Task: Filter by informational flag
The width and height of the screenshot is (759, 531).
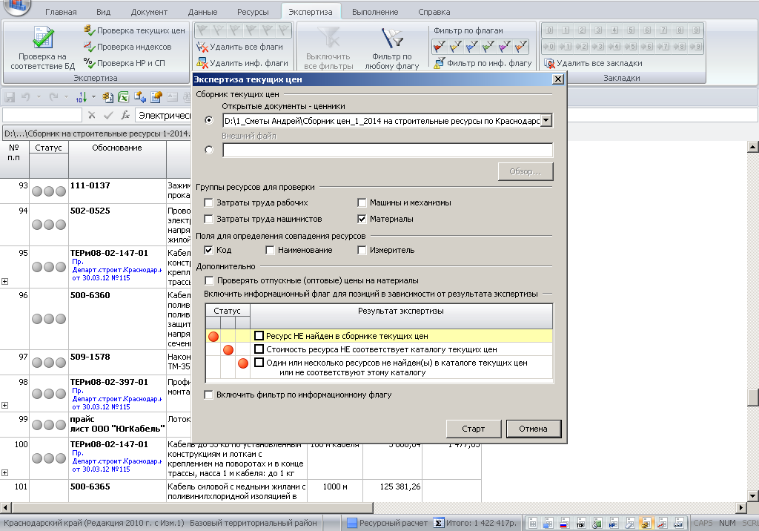Action: coord(483,63)
